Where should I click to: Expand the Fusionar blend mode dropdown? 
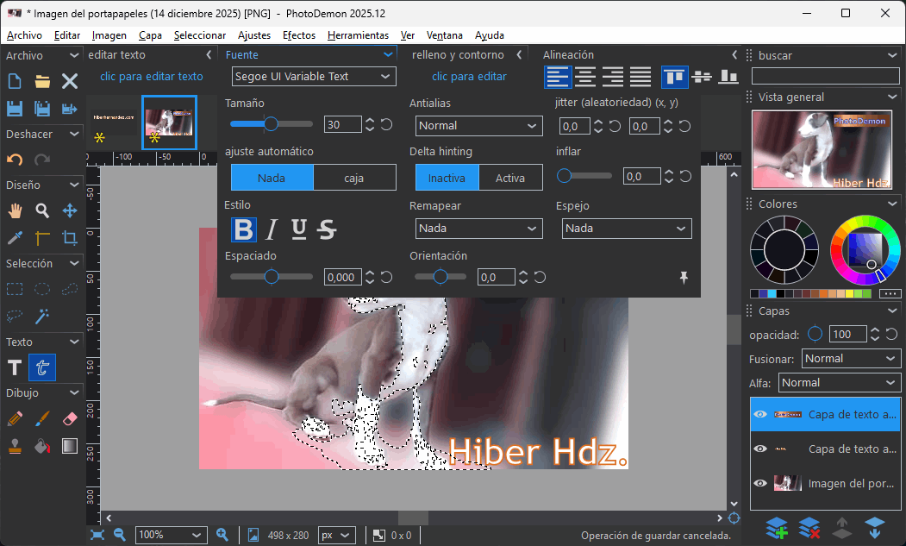click(x=851, y=358)
